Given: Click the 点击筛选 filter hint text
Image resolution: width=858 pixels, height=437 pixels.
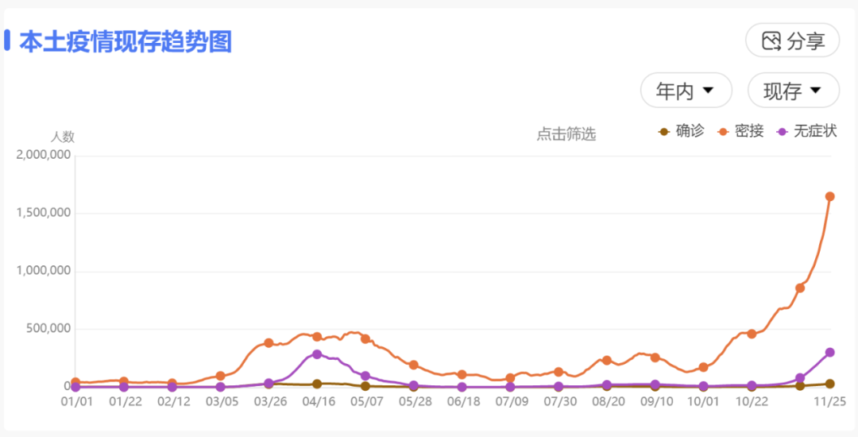Looking at the screenshot, I should point(566,134).
